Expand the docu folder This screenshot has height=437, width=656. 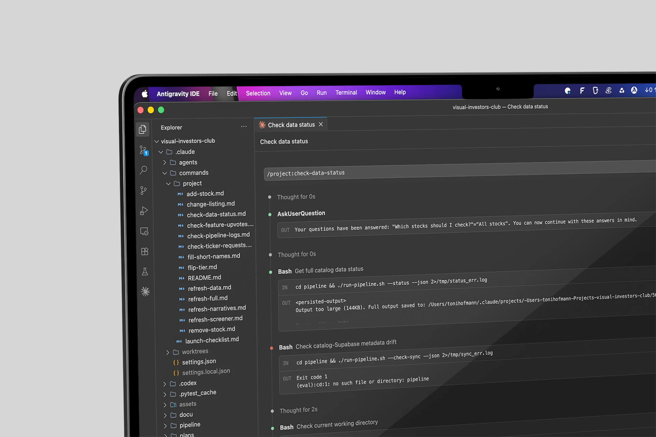click(x=165, y=415)
